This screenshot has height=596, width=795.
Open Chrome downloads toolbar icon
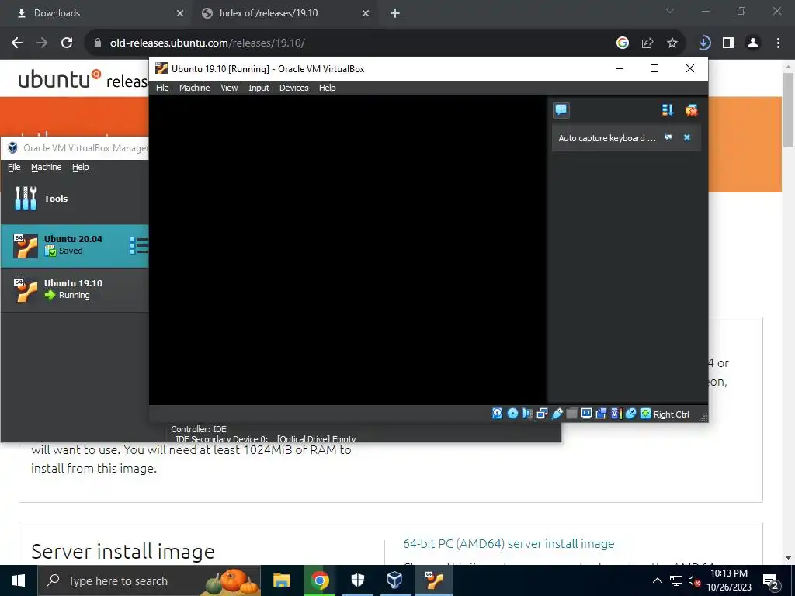click(703, 43)
